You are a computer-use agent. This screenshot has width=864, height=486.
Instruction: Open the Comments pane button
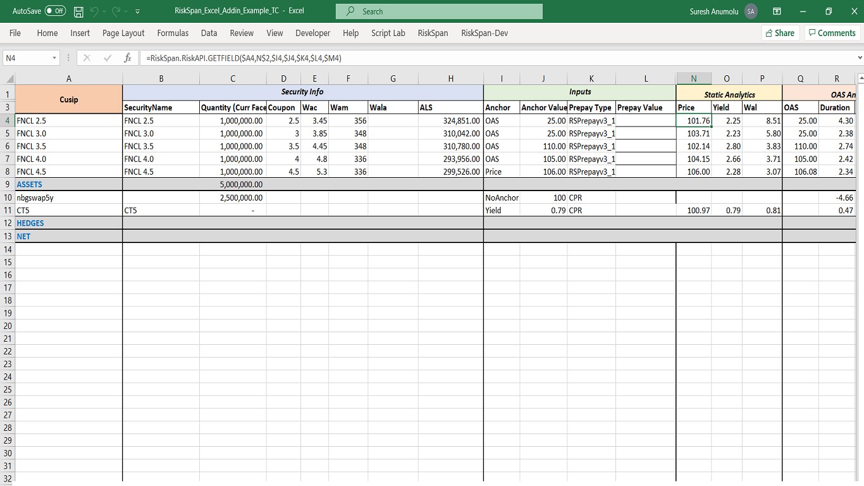[x=832, y=33]
